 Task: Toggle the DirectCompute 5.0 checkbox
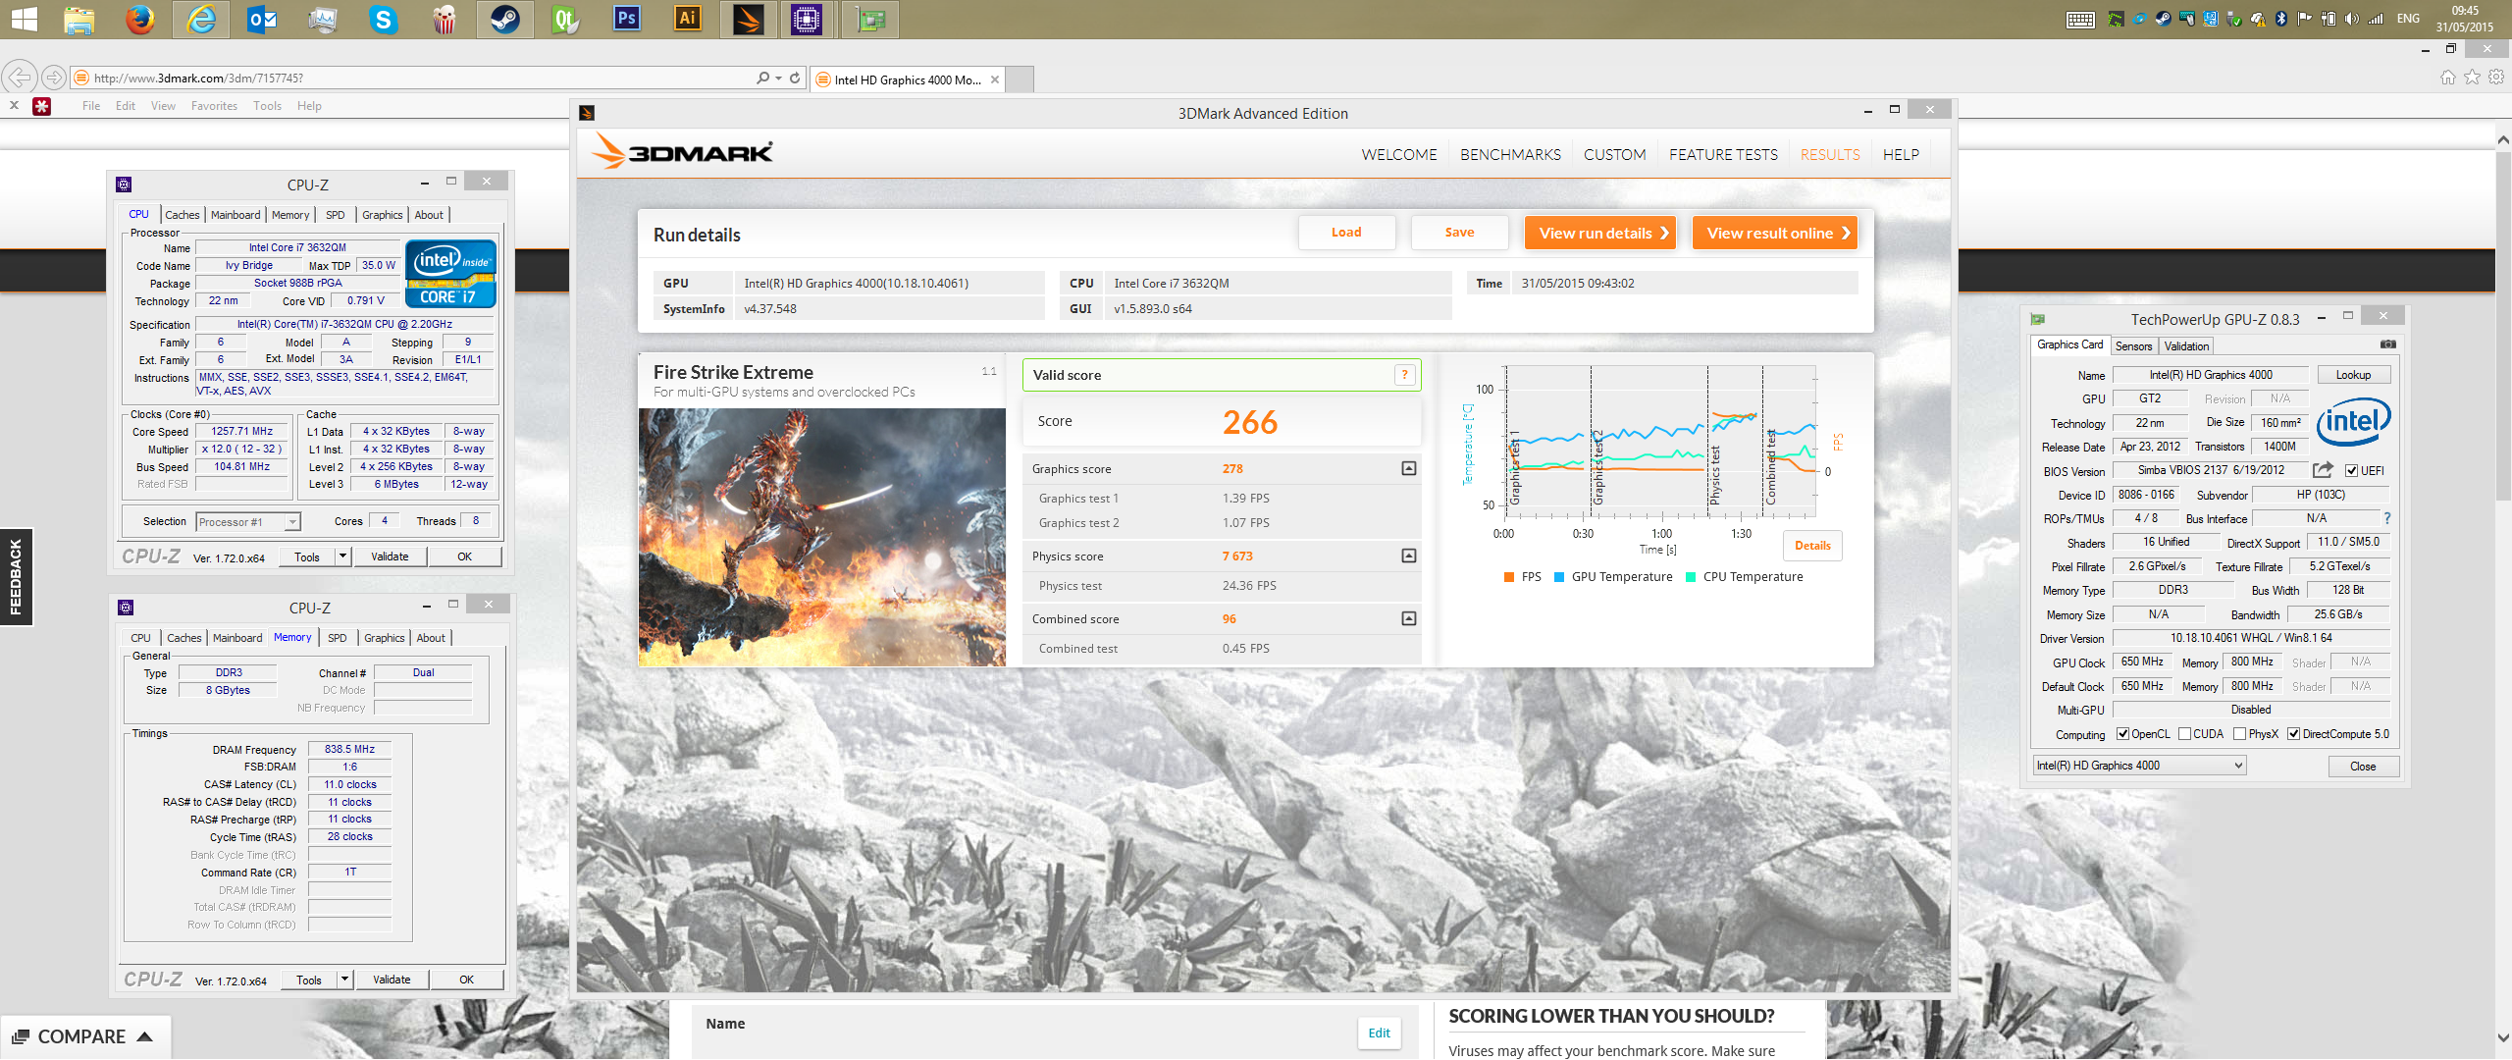[x=2293, y=734]
